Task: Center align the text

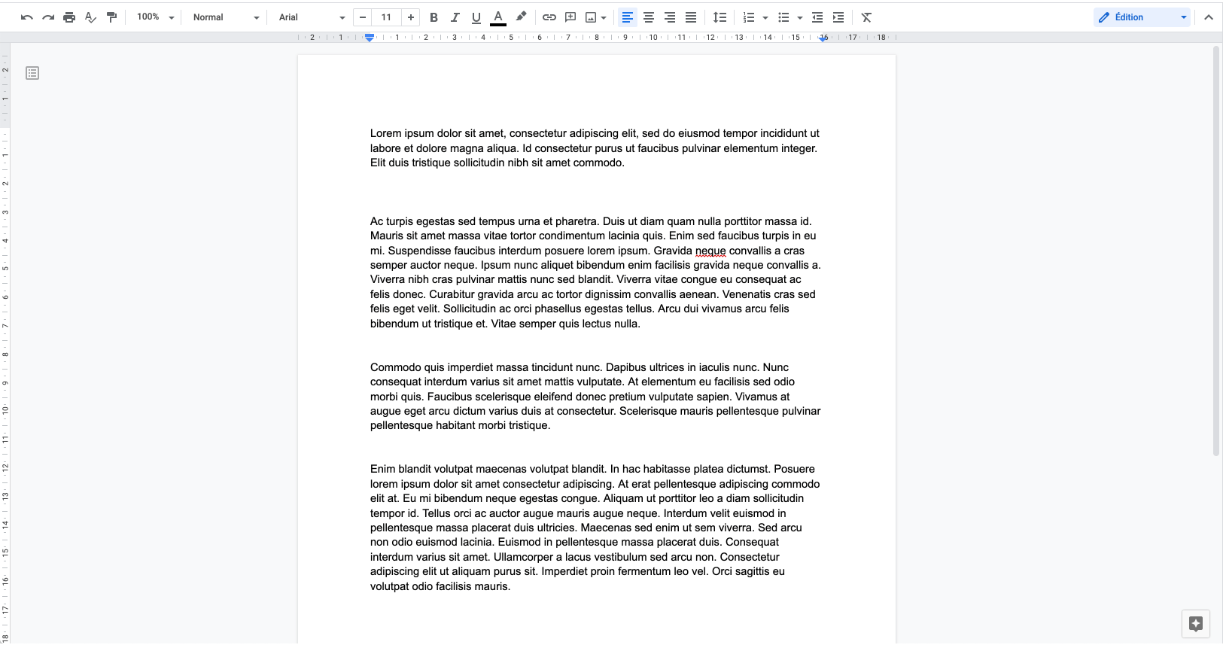Action: (648, 17)
